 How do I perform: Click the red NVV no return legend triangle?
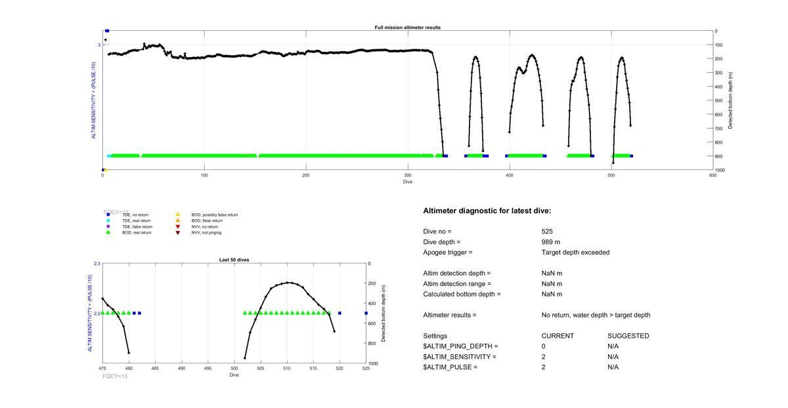pos(177,226)
